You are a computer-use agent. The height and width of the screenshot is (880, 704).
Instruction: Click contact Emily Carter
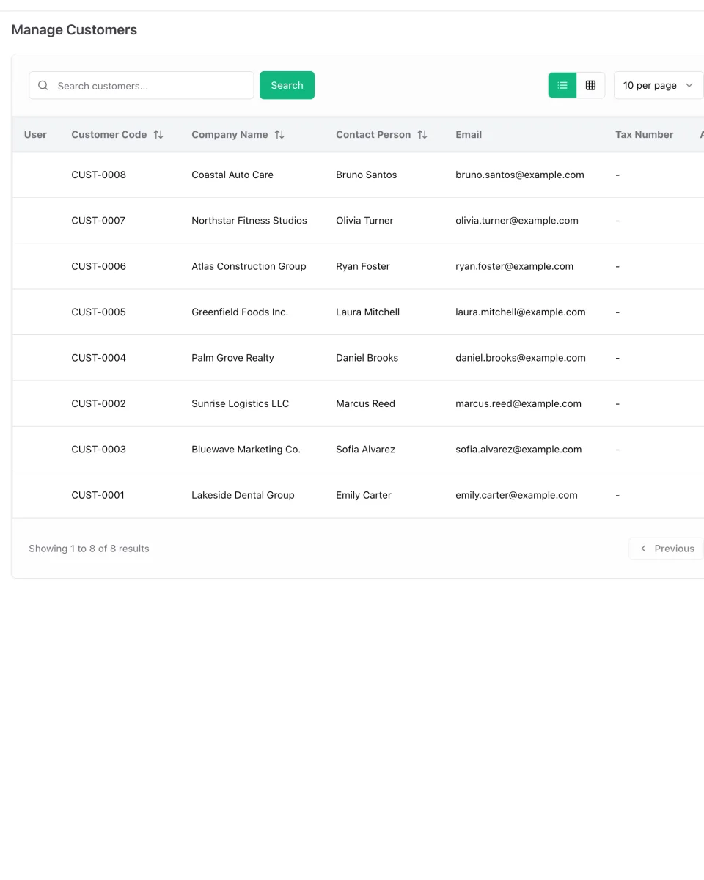[x=364, y=495]
